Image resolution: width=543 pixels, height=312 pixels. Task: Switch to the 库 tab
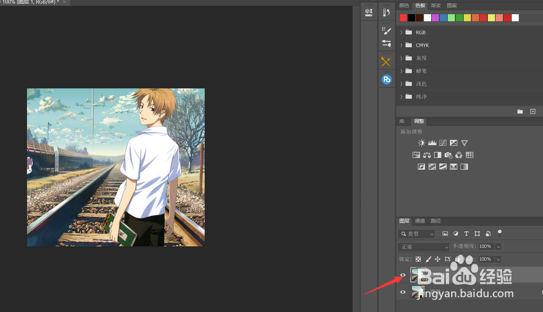(402, 121)
